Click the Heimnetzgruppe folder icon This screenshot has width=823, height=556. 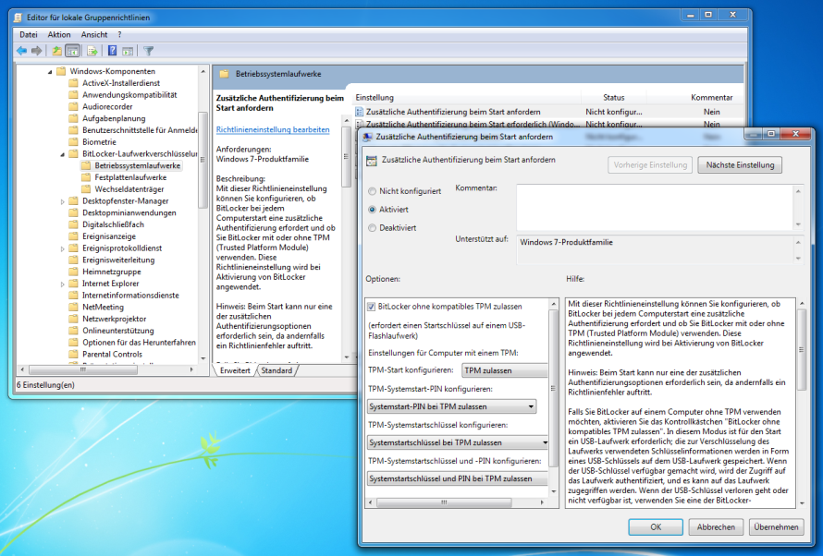73,272
